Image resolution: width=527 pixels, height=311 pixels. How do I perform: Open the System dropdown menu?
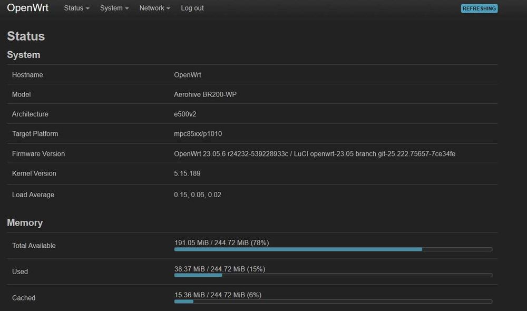coord(114,8)
